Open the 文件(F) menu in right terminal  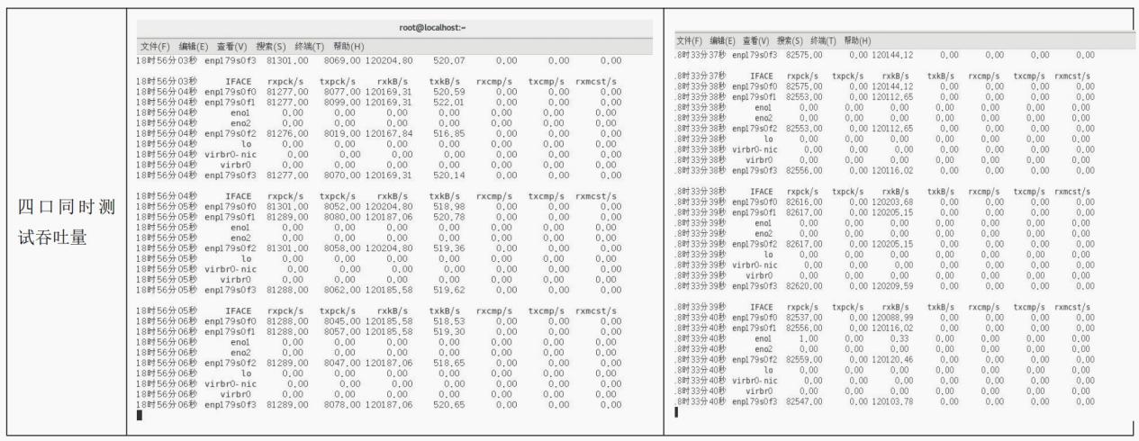pos(690,41)
